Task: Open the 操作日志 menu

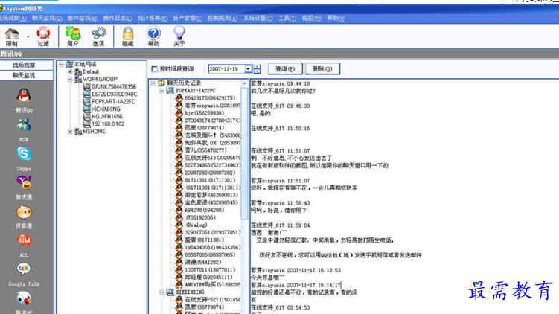Action: tap(118, 18)
